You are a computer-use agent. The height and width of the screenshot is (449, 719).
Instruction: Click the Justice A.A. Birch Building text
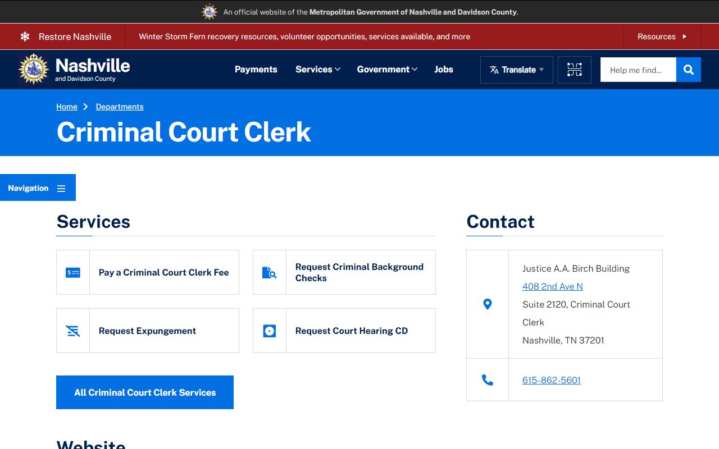(576, 268)
